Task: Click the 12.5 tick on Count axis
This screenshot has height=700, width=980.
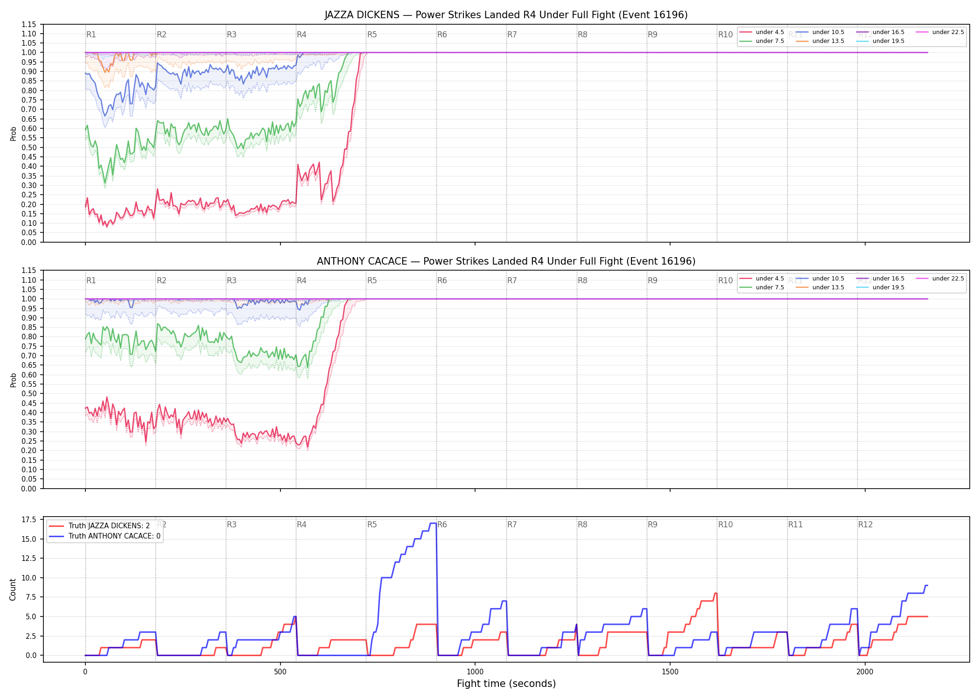Action: click(29, 559)
